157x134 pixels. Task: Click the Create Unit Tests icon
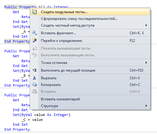pyautogui.click(x=35, y=12)
